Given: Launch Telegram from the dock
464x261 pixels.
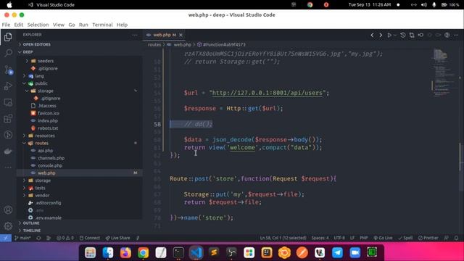Looking at the screenshot, I should (x=337, y=252).
